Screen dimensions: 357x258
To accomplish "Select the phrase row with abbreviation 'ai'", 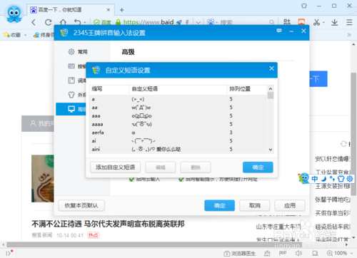I will (178, 141).
